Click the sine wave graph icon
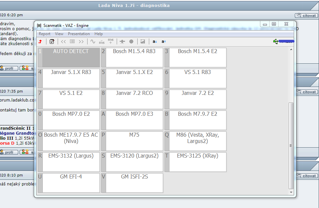Image resolution: width=319 pixels, height=208 pixels. [x=93, y=41]
